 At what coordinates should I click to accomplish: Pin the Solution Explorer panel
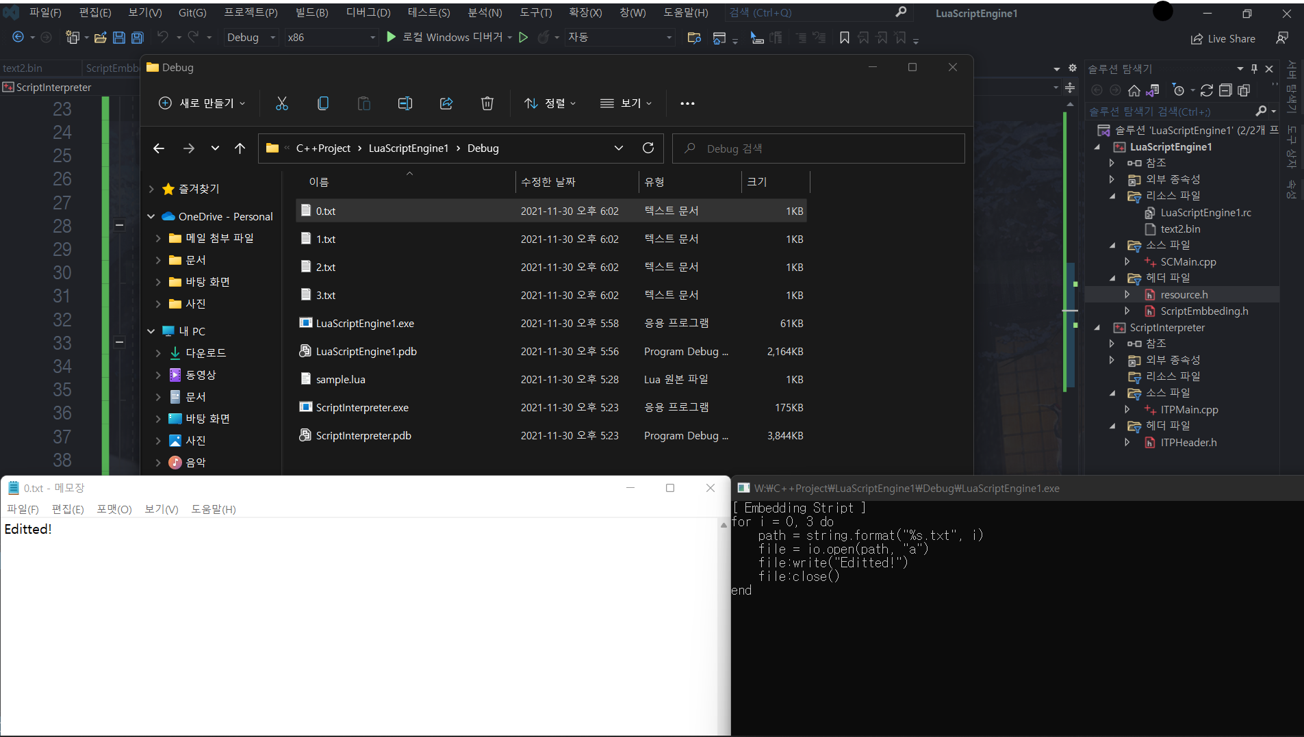(1254, 68)
